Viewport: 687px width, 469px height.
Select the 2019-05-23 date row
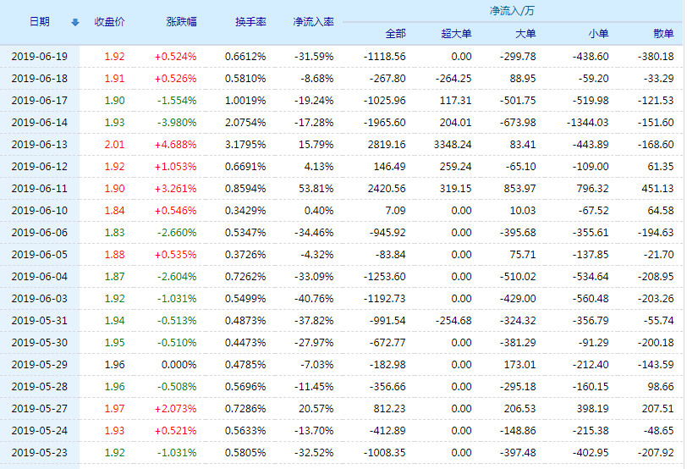(39, 452)
